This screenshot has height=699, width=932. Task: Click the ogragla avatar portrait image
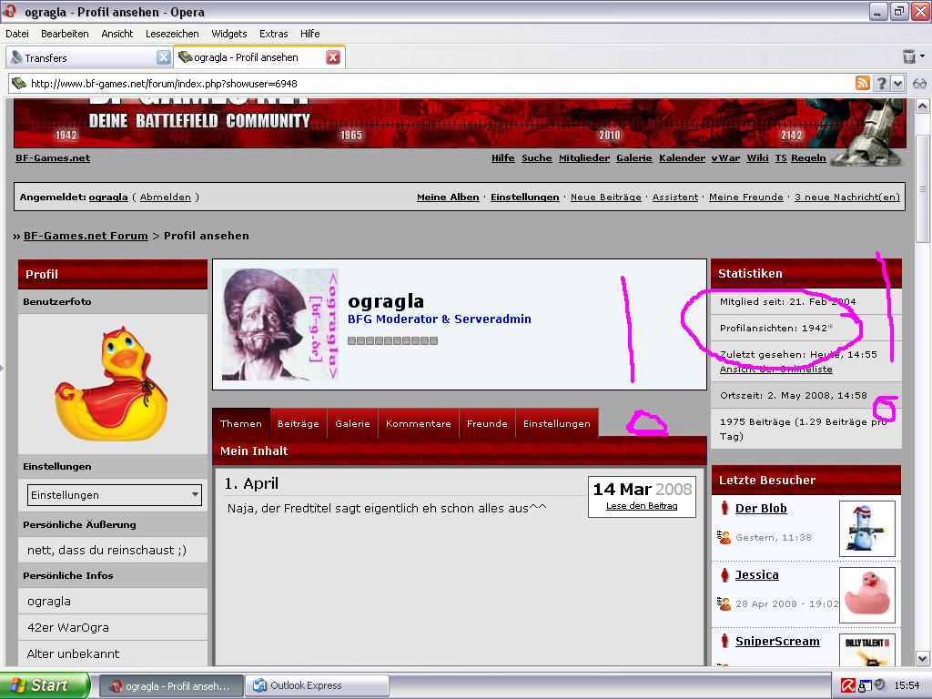[x=280, y=324]
